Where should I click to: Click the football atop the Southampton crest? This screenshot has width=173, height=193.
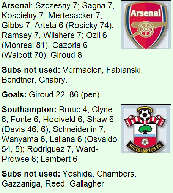click(x=145, y=114)
